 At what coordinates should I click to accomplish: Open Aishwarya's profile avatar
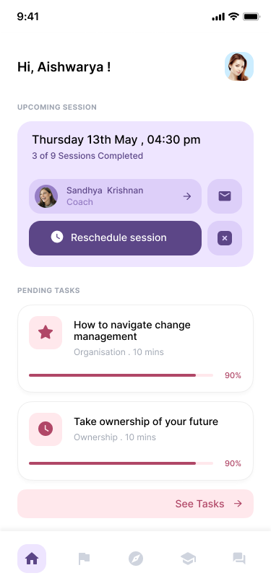(239, 66)
